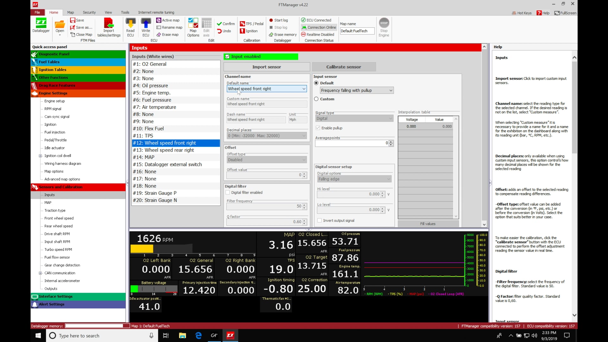
Task: Expand the Offset type Disabled dropdown
Action: 303,160
